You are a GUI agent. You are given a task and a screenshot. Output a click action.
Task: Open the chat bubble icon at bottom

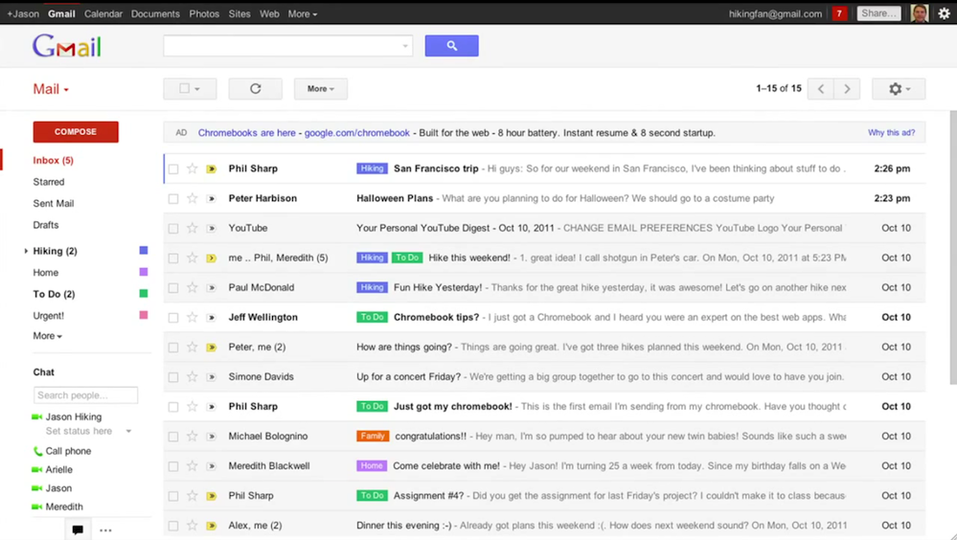78,529
